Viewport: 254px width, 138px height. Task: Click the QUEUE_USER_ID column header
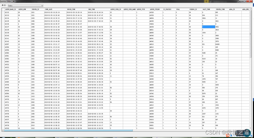pos(116,9)
